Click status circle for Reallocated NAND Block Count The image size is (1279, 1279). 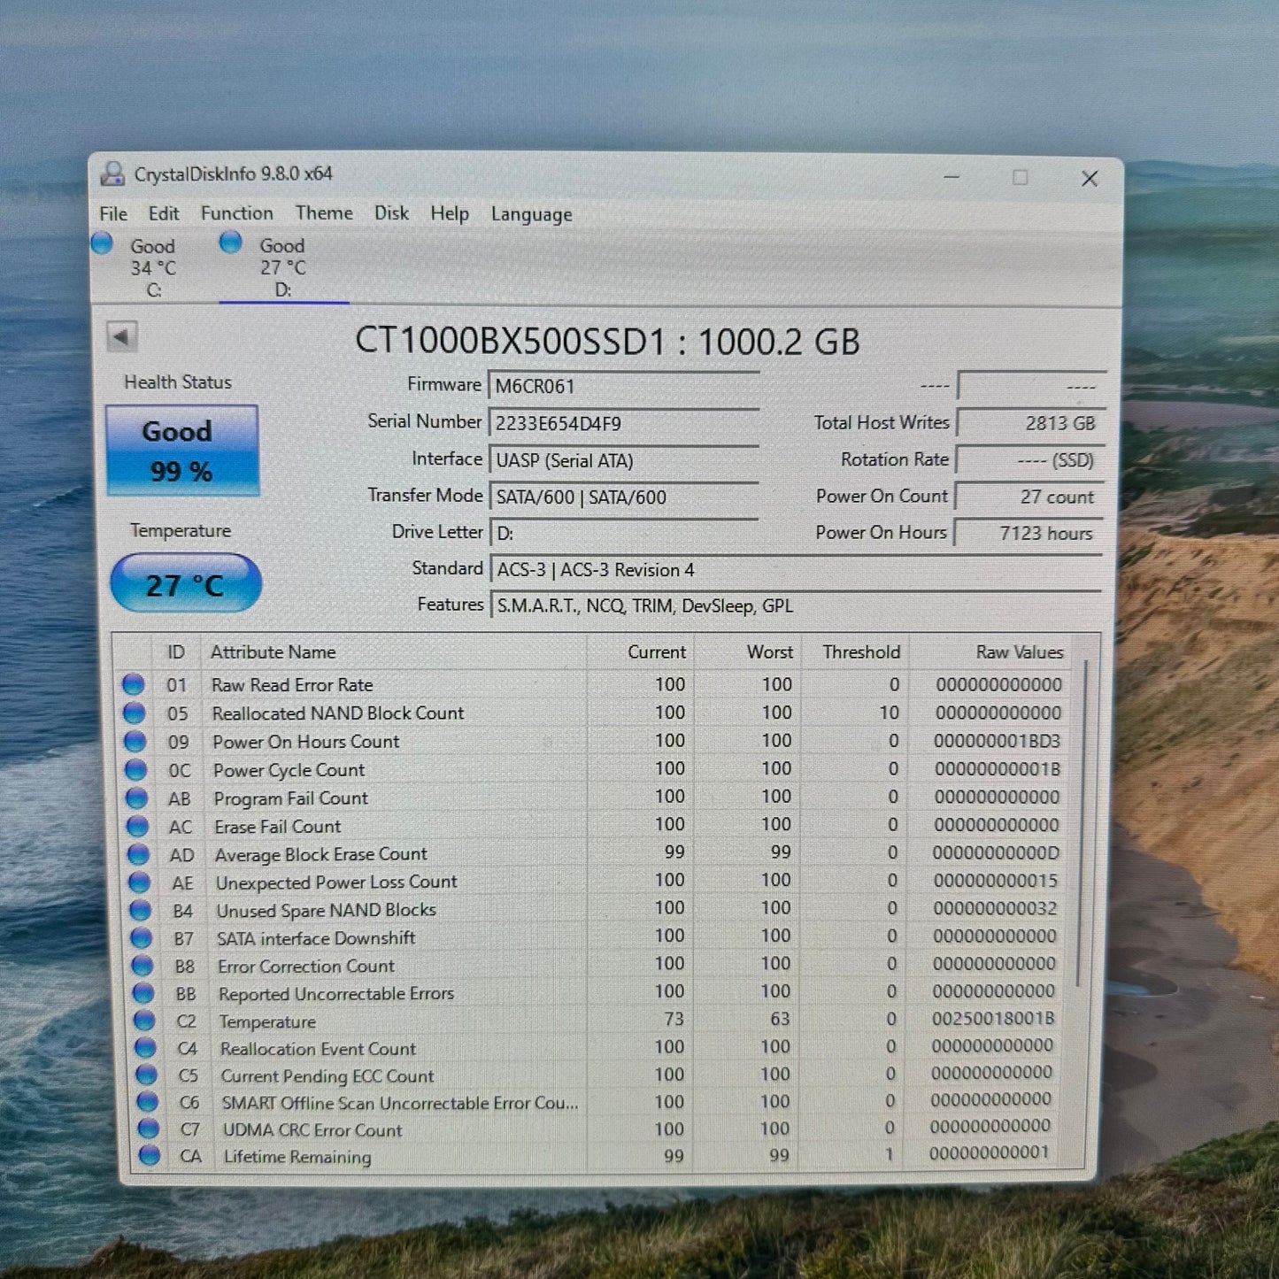pyautogui.click(x=134, y=713)
